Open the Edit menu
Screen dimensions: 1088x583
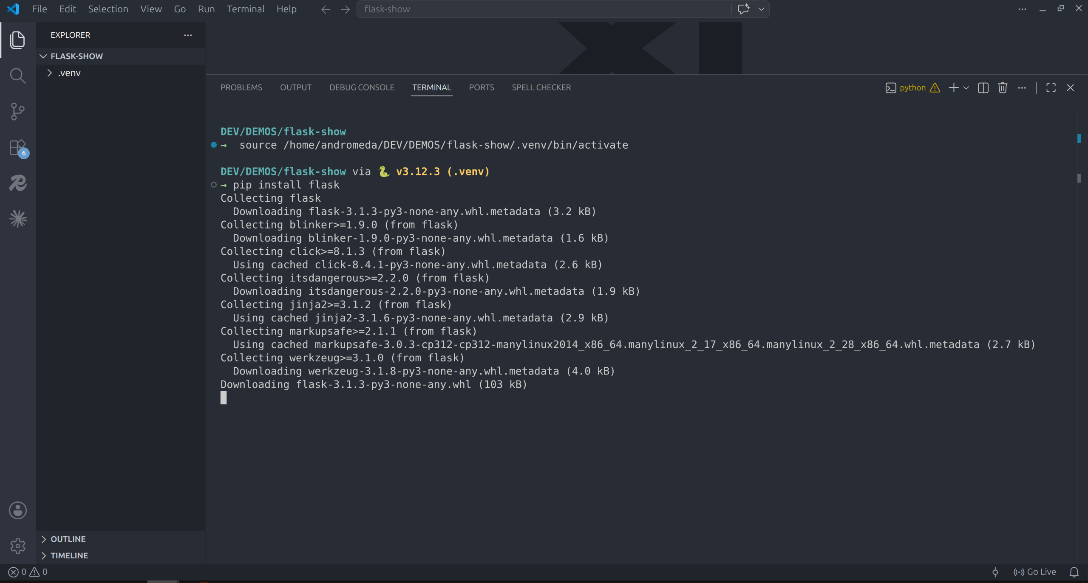[x=68, y=9]
